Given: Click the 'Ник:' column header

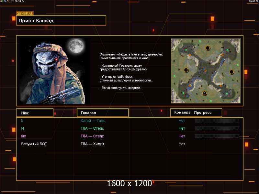Looking at the screenshot, I should coord(35,113).
